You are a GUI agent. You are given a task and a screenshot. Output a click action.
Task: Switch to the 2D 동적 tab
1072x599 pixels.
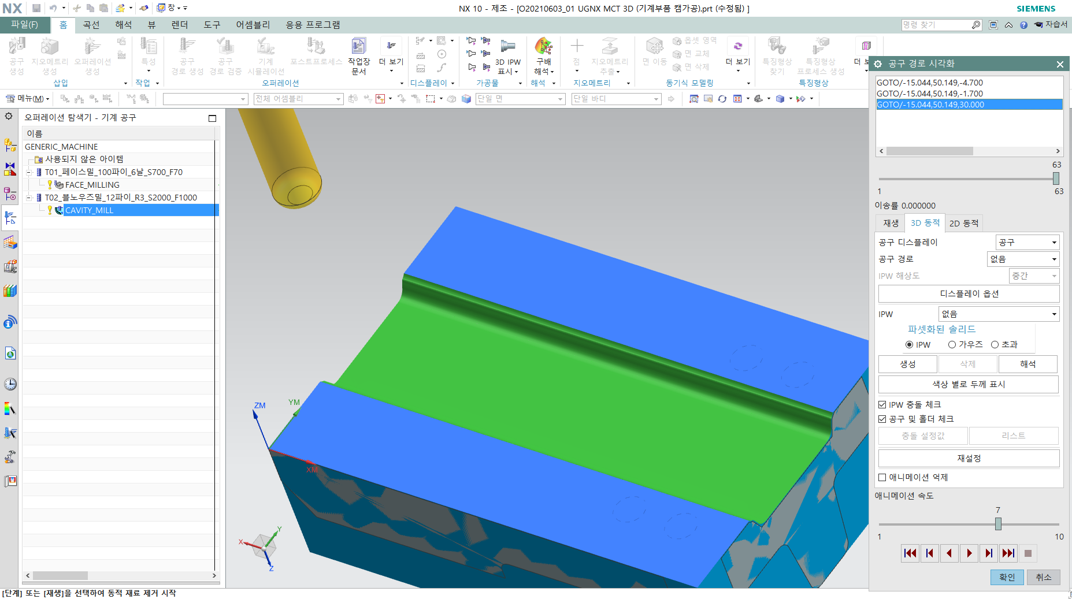[x=964, y=223]
